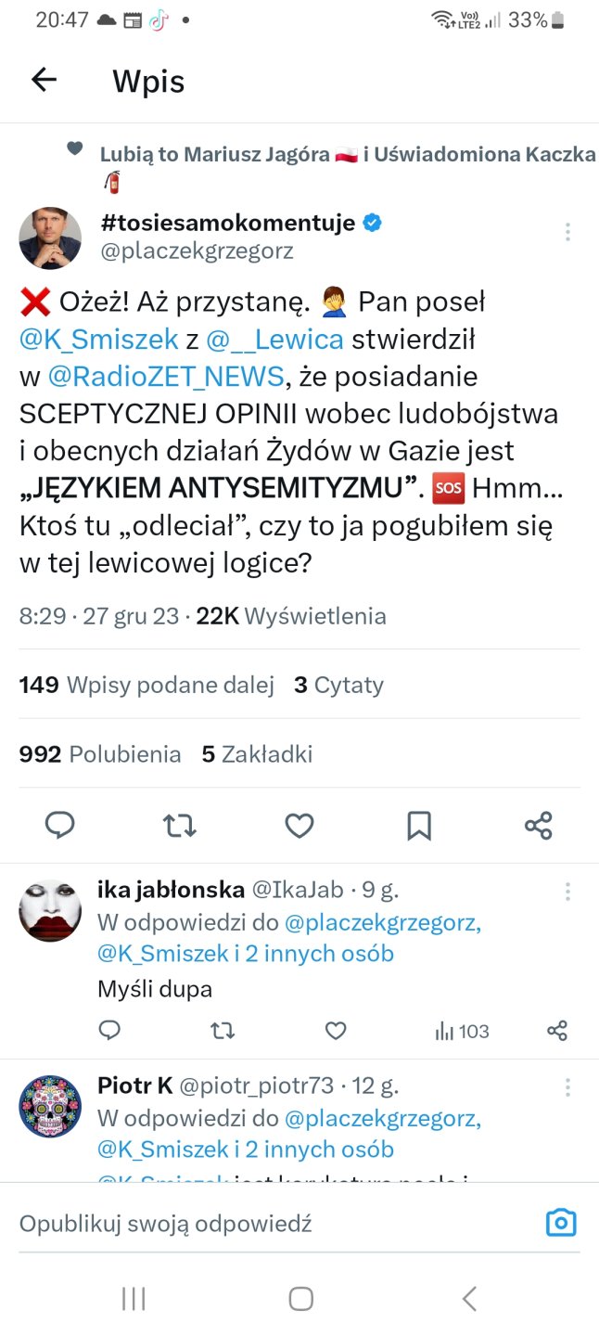599x1336 pixels.
Task: Reply to ika jabłonska's comment
Action: pyautogui.click(x=109, y=1031)
